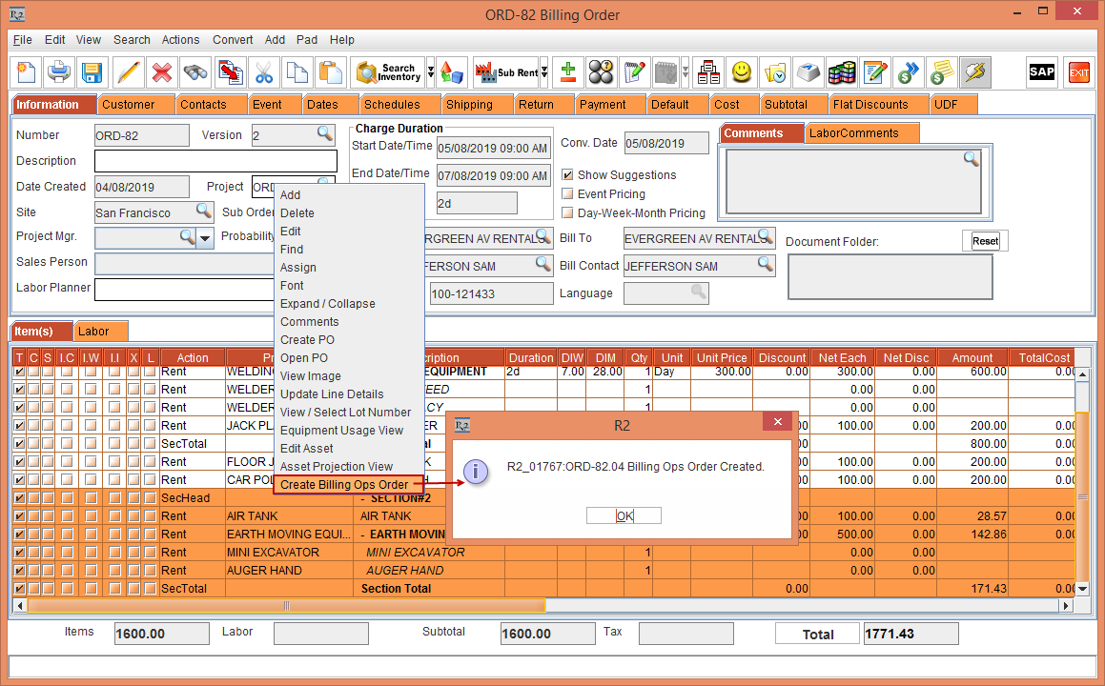
Task: Enable the Event Pricing checkbox
Action: [567, 194]
